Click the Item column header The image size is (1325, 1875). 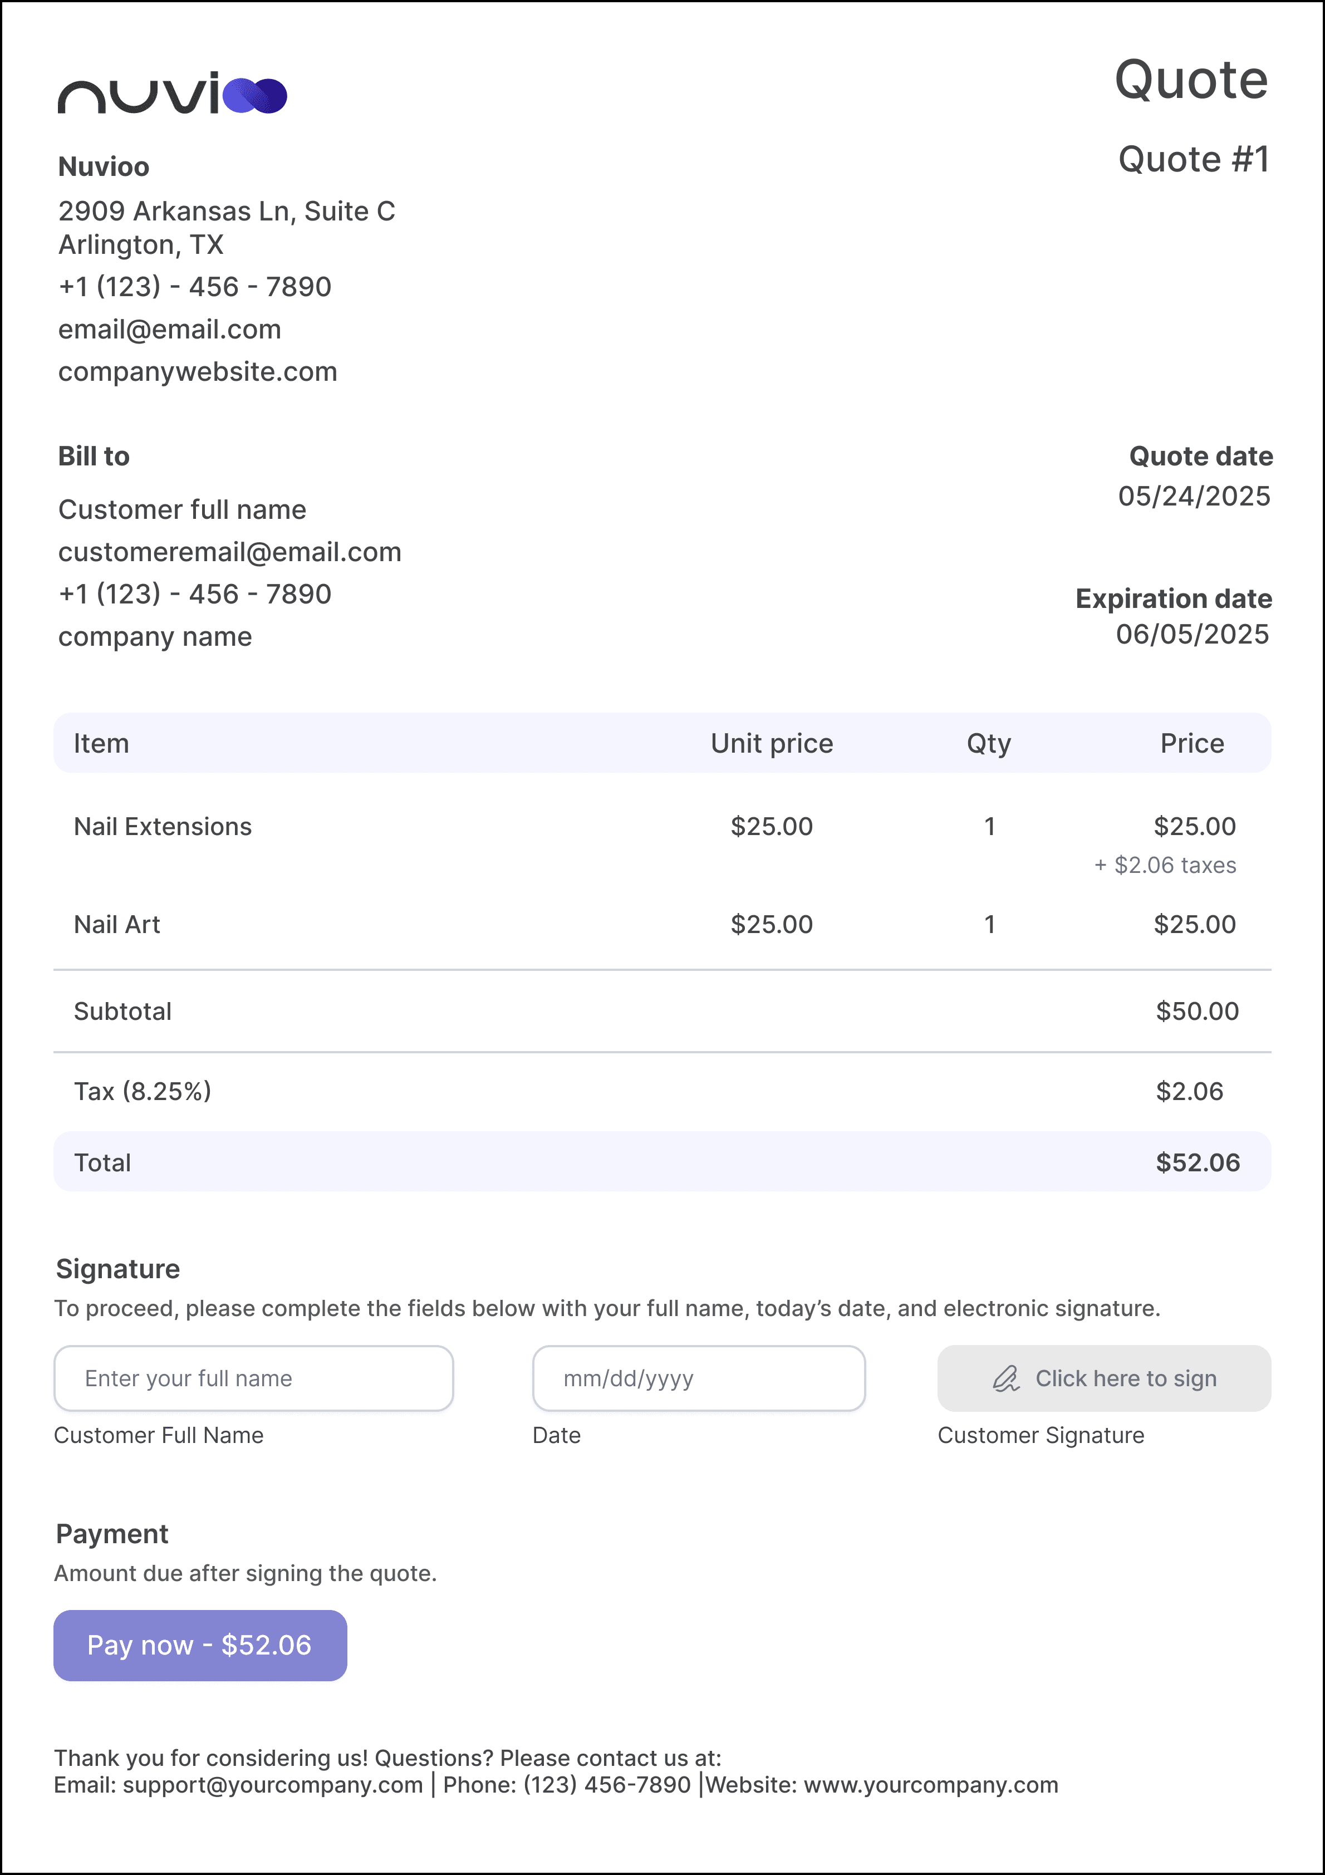(x=101, y=743)
